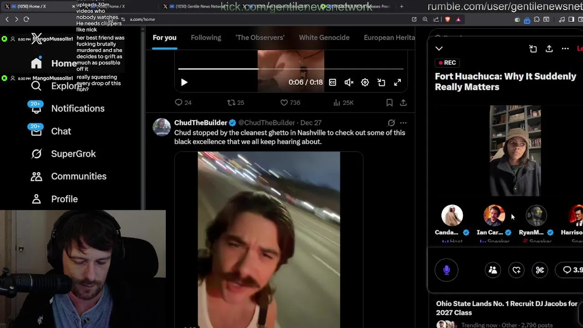Open Communities people icon
583x328 pixels.
click(36, 176)
